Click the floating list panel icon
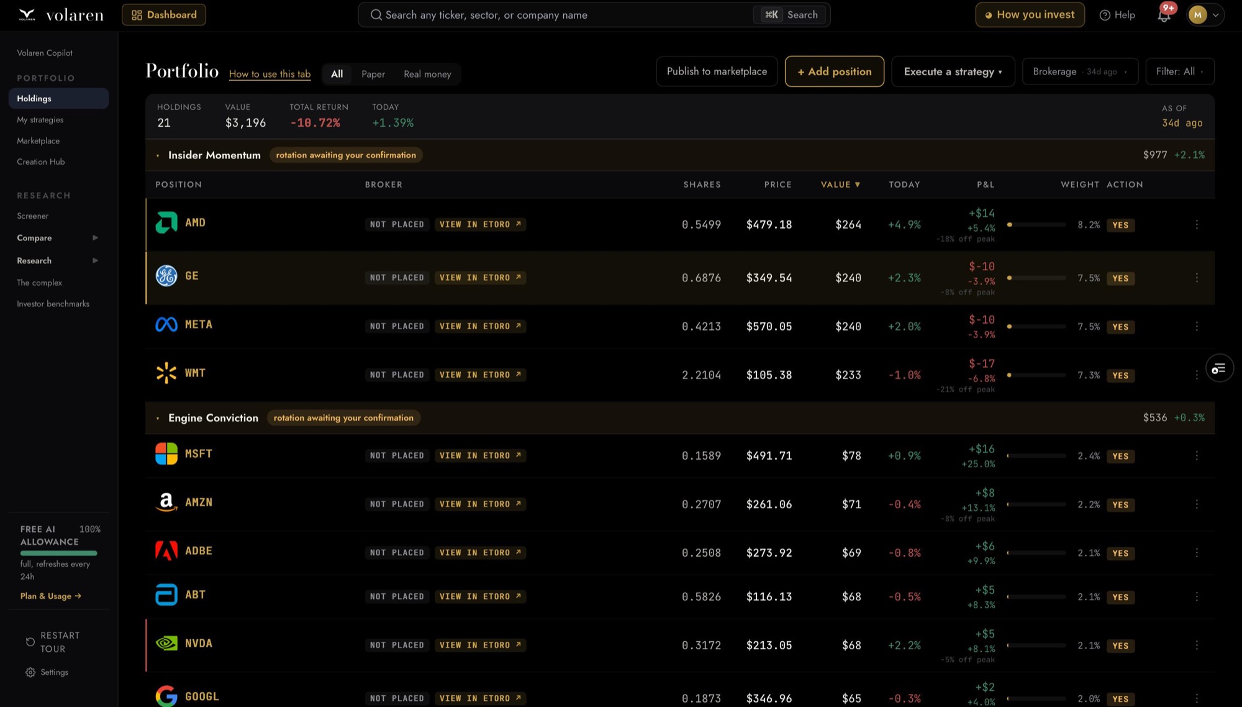Image resolution: width=1242 pixels, height=707 pixels. click(x=1219, y=368)
